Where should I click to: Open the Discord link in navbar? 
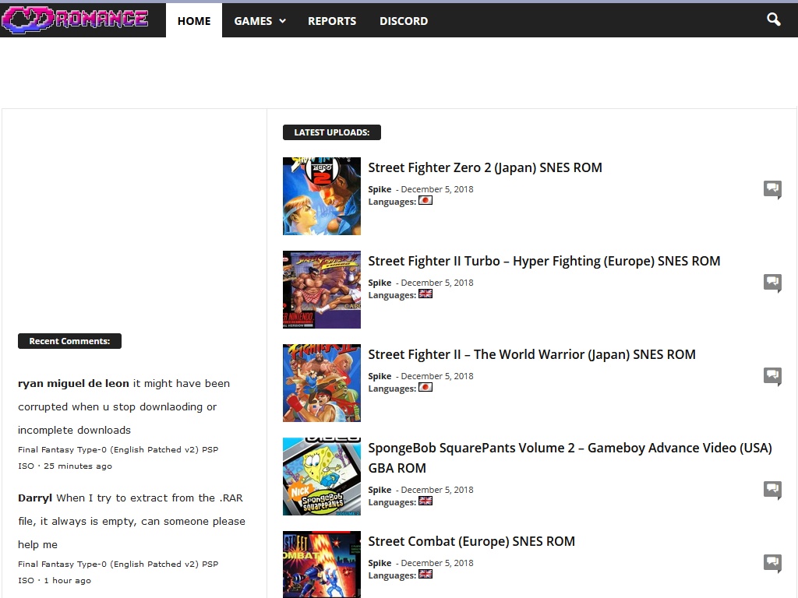coord(404,21)
